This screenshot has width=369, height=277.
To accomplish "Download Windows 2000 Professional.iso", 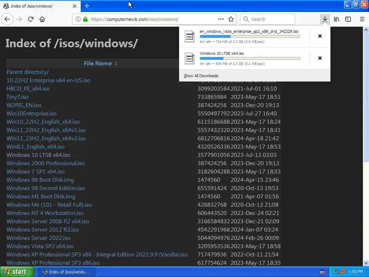I will click(45, 163).
